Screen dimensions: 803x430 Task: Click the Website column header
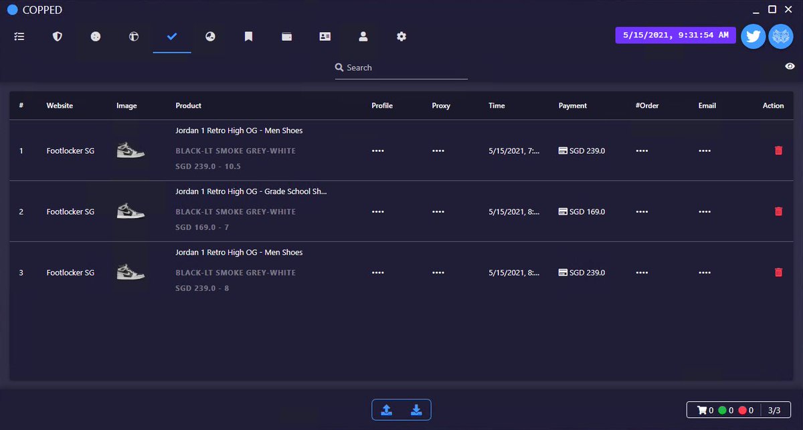coord(60,106)
